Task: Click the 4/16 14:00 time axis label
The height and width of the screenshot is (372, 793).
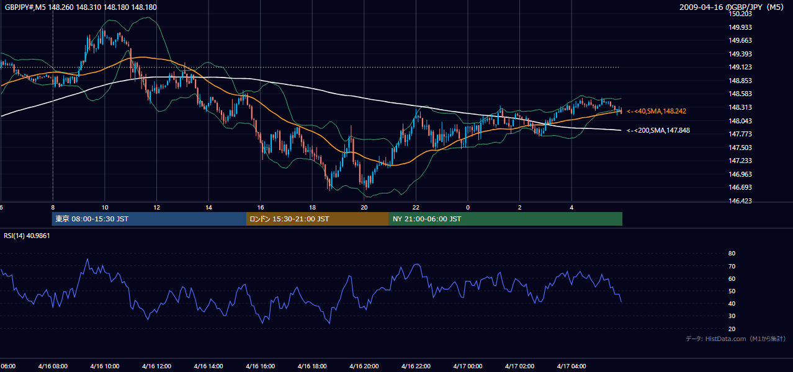Action: (x=208, y=366)
